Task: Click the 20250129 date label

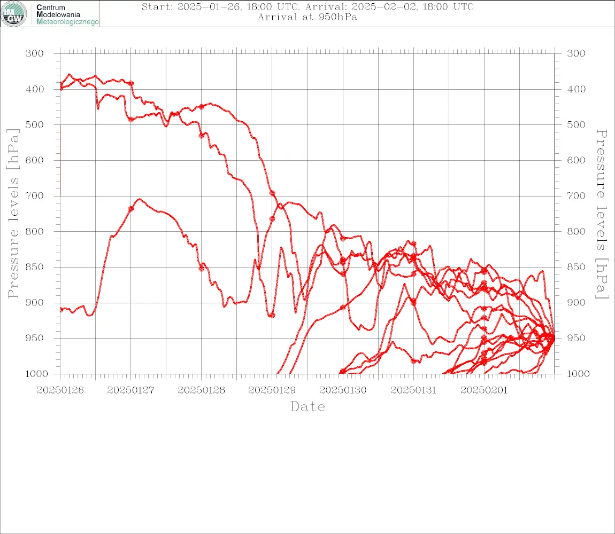Action: point(272,390)
